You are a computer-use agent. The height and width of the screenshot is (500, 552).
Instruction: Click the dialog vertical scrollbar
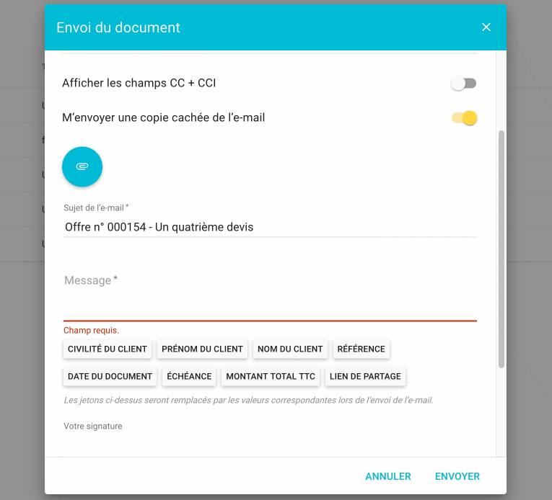pyautogui.click(x=501, y=249)
